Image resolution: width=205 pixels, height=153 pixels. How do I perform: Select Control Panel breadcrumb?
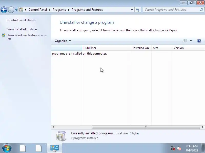pyautogui.click(x=38, y=10)
